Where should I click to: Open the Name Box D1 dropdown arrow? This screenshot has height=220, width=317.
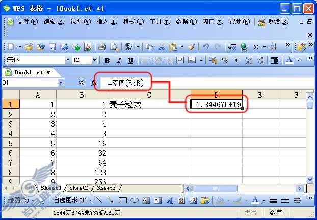click(x=61, y=82)
